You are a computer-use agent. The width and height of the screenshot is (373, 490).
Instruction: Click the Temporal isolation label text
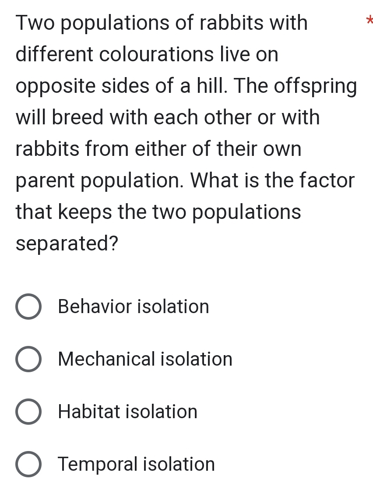tap(136, 464)
